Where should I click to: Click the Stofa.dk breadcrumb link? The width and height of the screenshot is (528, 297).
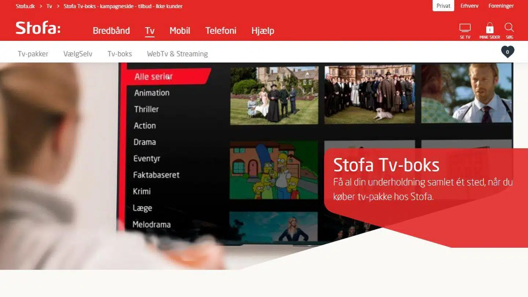(x=25, y=6)
